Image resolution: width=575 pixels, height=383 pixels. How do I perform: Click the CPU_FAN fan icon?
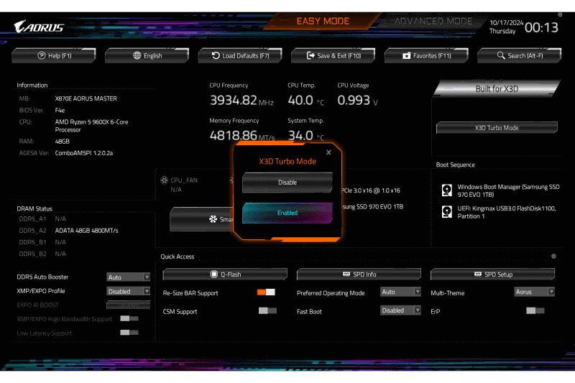coord(165,180)
